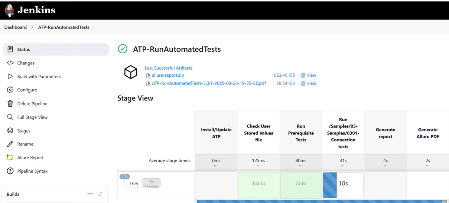Open the ATP-RunAutomatedTests breadcrumb
Screen dimensions: 449x203
click(64, 27)
